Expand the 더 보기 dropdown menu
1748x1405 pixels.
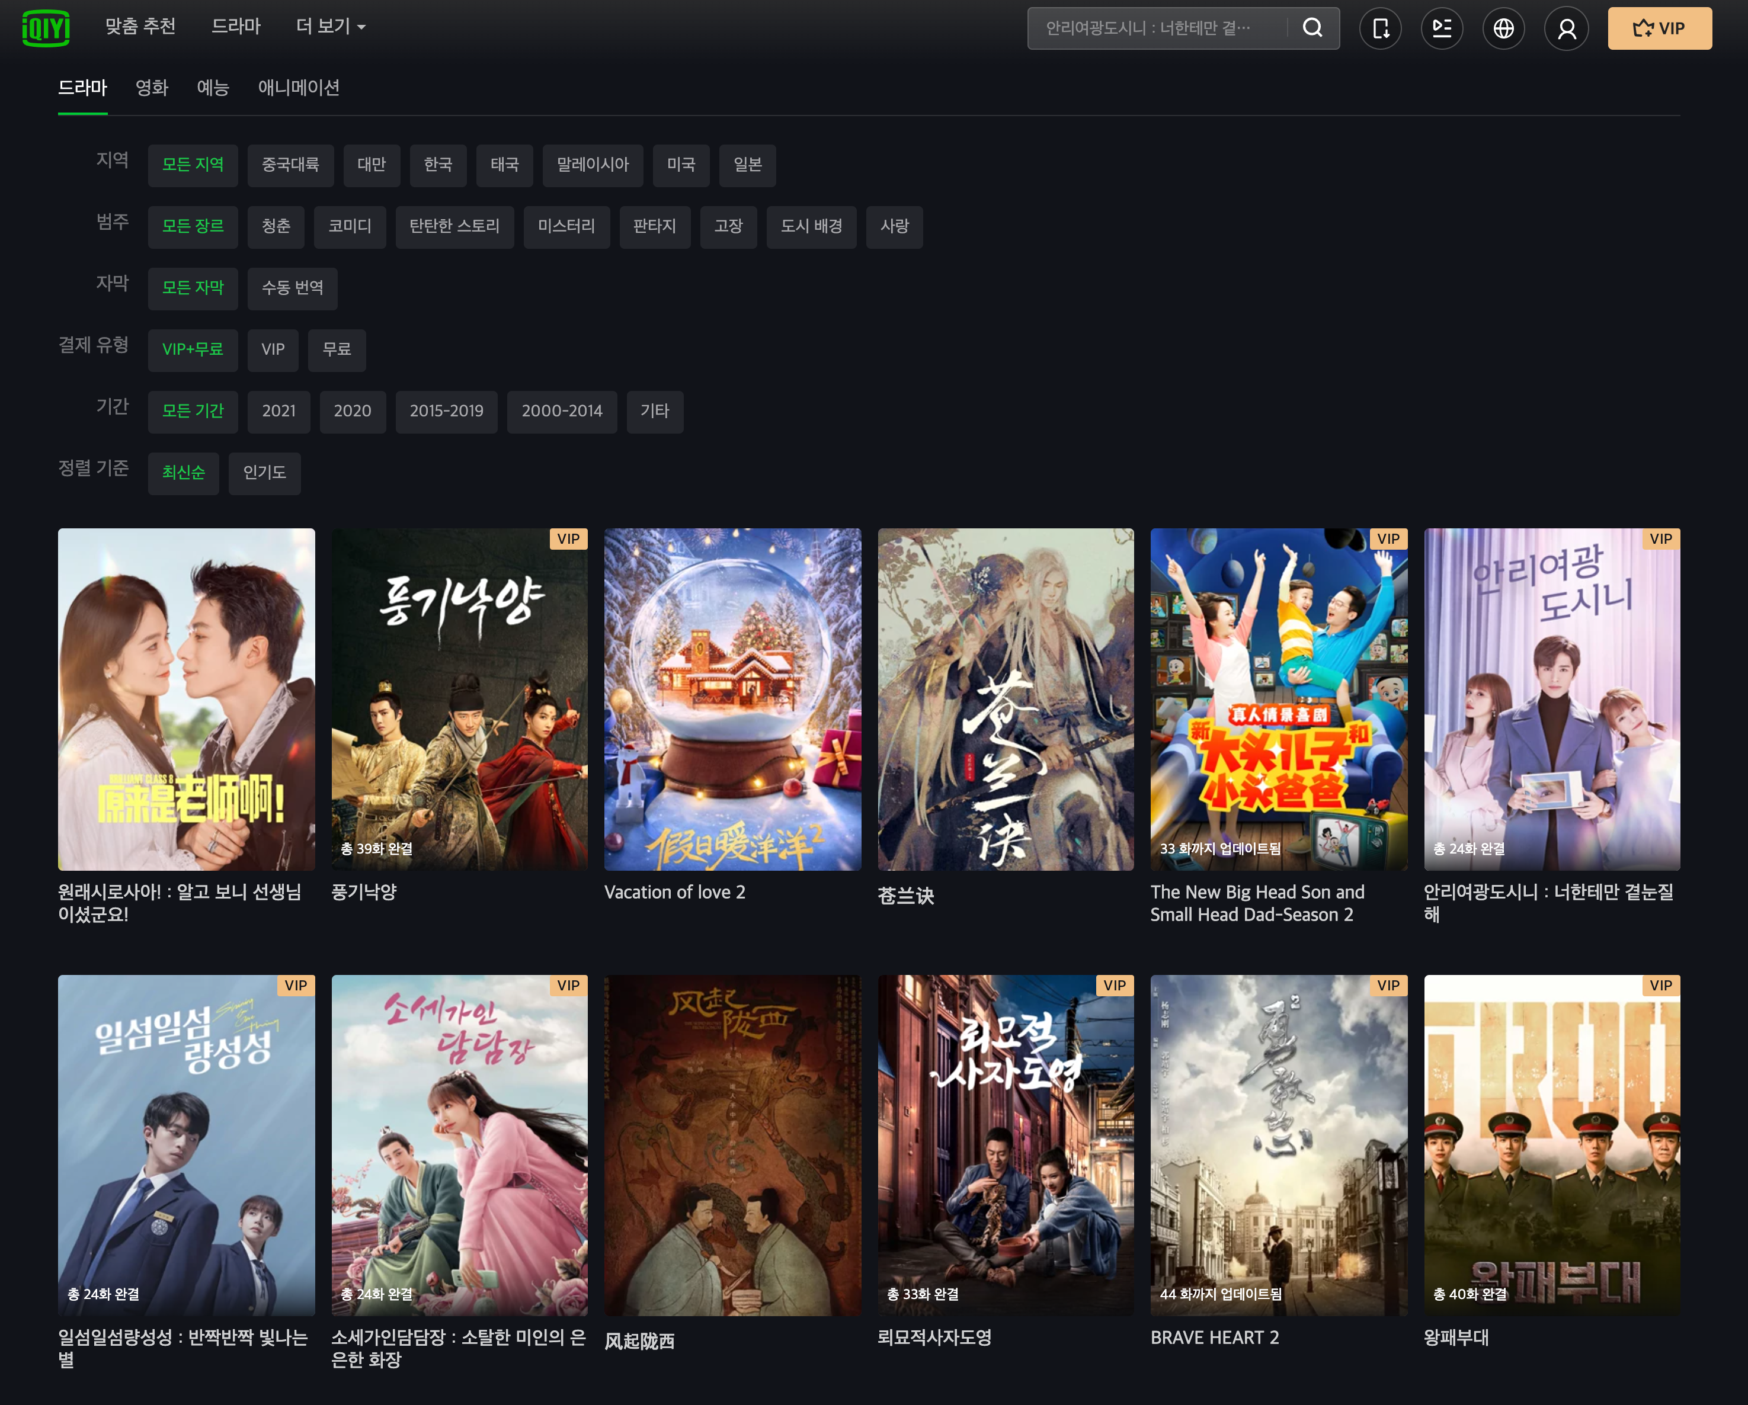point(330,27)
